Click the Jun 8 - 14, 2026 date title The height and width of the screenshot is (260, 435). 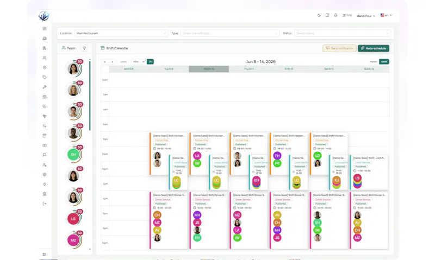[x=260, y=62]
